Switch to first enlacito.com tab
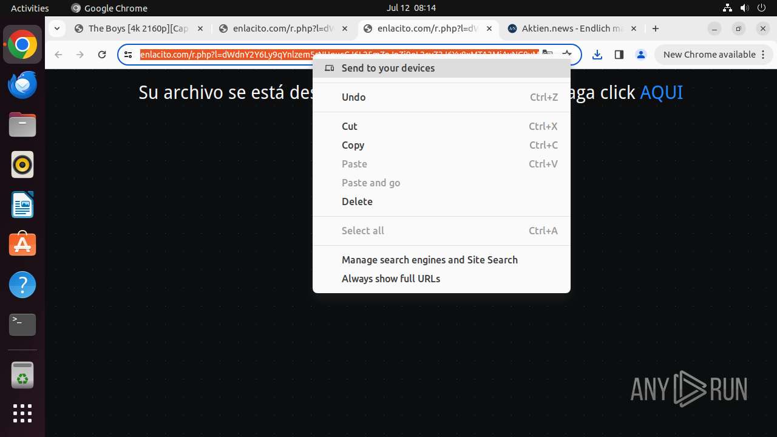Screen dimensions: 777x437 click(x=283, y=29)
